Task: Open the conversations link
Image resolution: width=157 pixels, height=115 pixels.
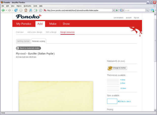Action: click(119, 18)
